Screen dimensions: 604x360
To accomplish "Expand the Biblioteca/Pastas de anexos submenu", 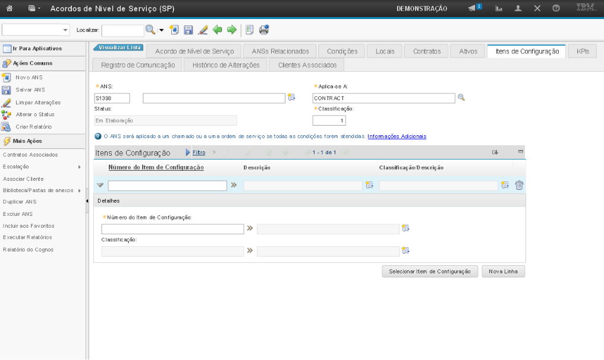I will 79,190.
